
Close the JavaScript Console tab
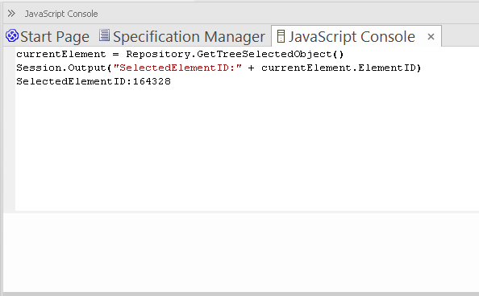(431, 36)
